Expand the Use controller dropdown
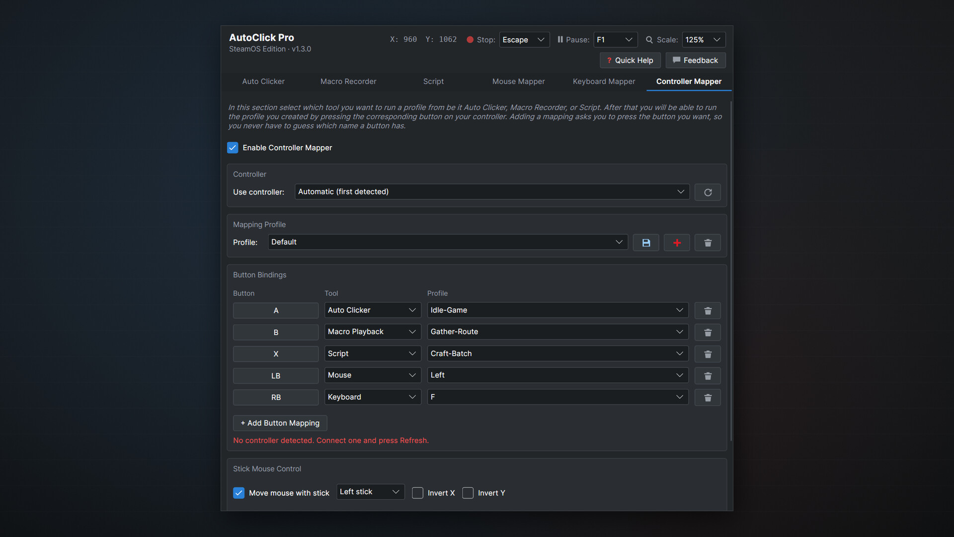This screenshot has height=537, width=954. click(492, 192)
